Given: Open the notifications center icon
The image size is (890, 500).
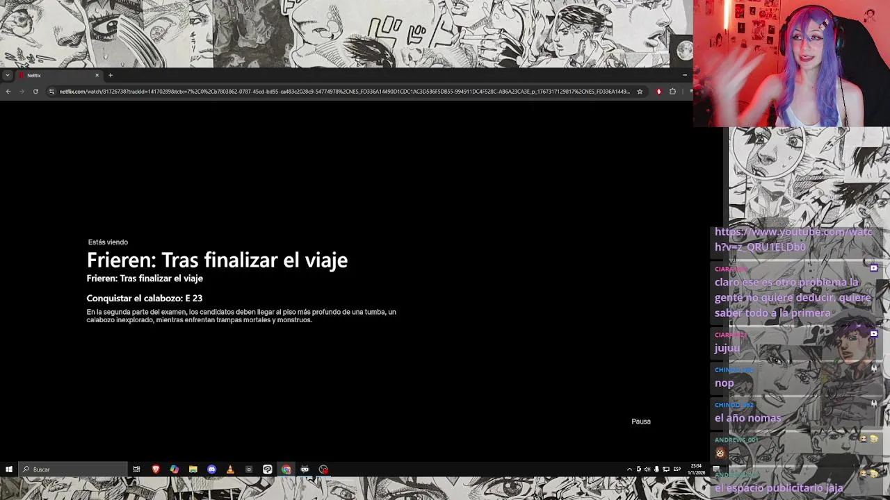Looking at the screenshot, I should coord(715,469).
